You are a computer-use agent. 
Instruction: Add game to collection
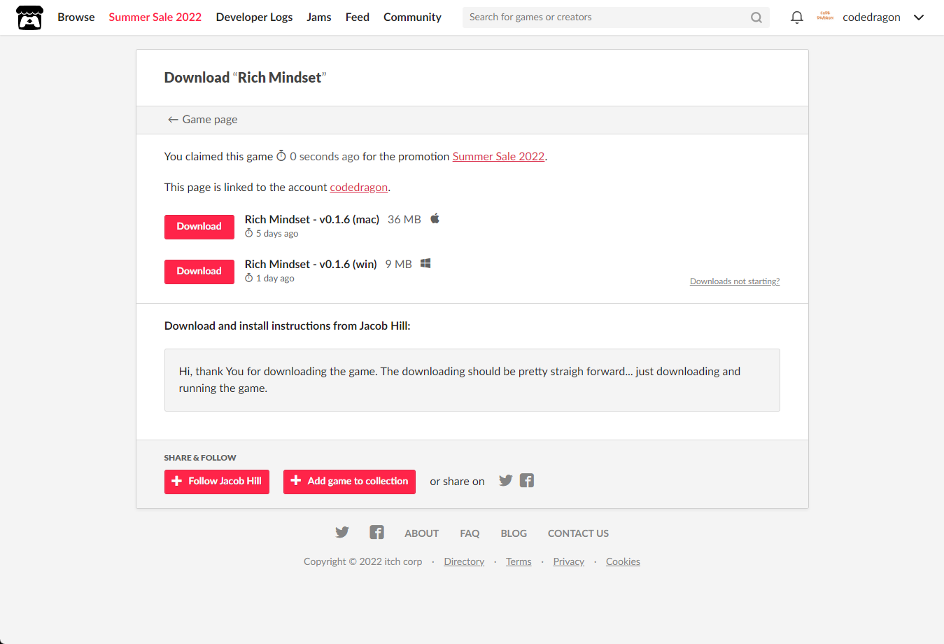point(349,482)
